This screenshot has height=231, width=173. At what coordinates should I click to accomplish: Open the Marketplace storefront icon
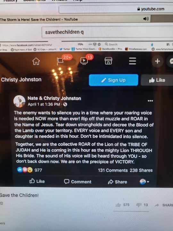108,61
